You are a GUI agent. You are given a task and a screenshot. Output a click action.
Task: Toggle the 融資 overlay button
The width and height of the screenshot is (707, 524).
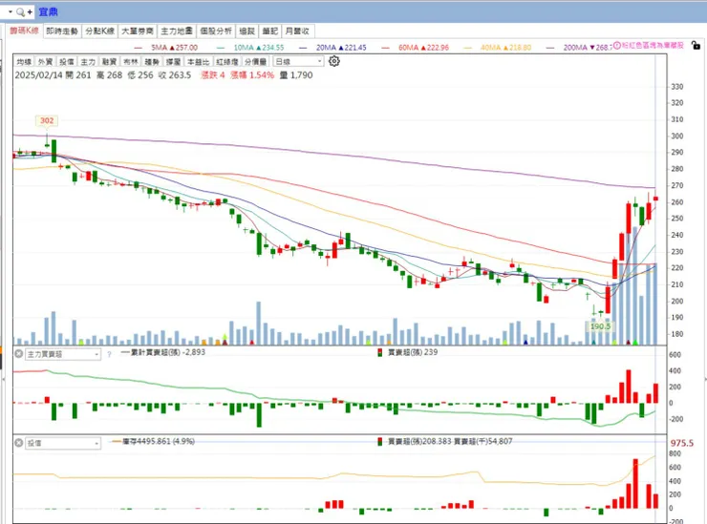coord(110,62)
